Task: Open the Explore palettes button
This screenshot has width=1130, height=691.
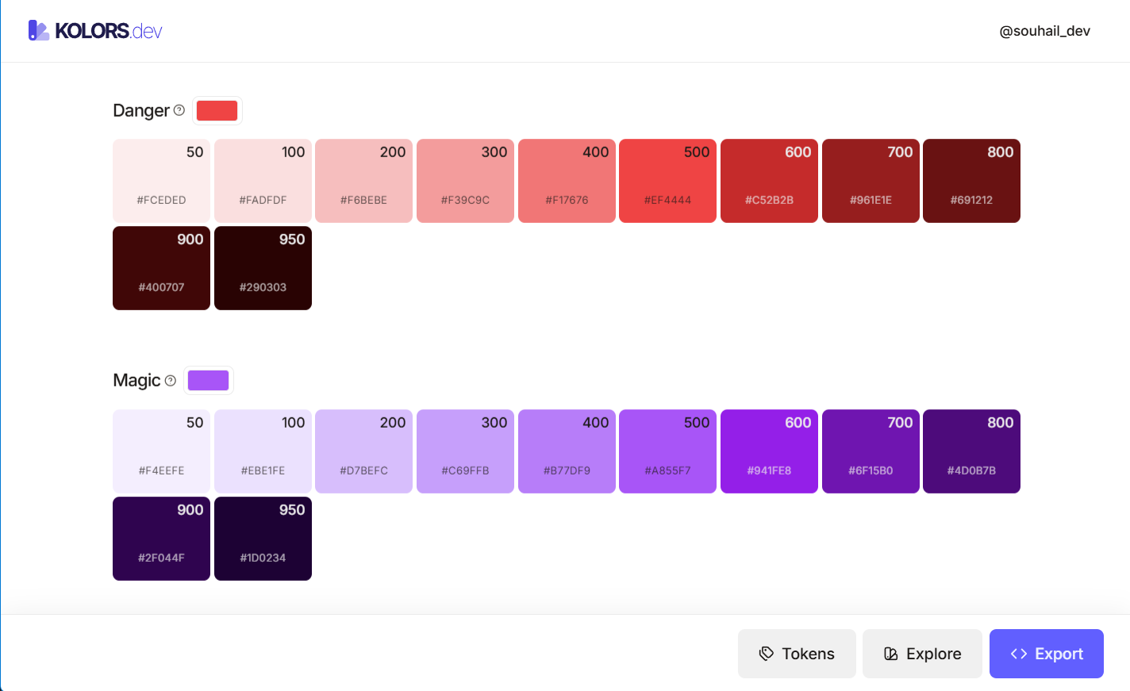Action: (x=922, y=654)
